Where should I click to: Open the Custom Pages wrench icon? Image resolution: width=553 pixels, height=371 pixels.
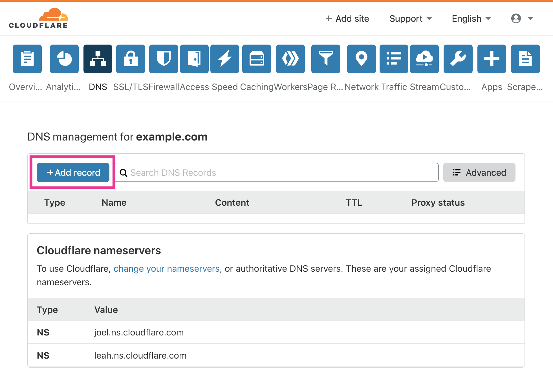click(458, 59)
